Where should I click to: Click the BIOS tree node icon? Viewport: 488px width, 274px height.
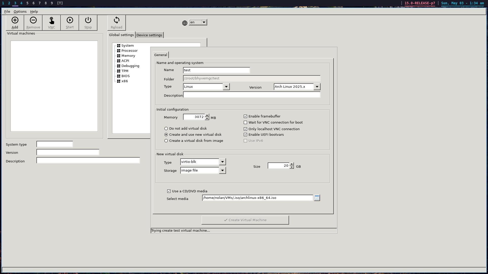(119, 76)
